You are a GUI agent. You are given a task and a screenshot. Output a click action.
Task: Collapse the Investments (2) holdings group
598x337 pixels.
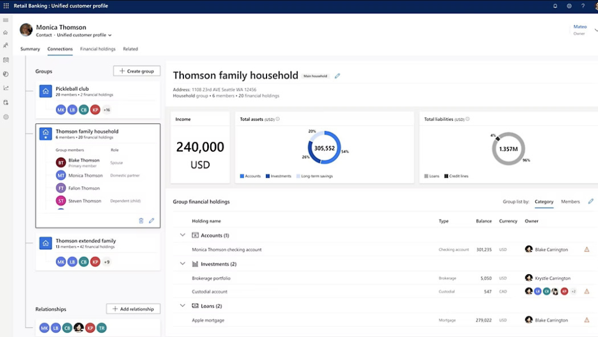[182, 263]
